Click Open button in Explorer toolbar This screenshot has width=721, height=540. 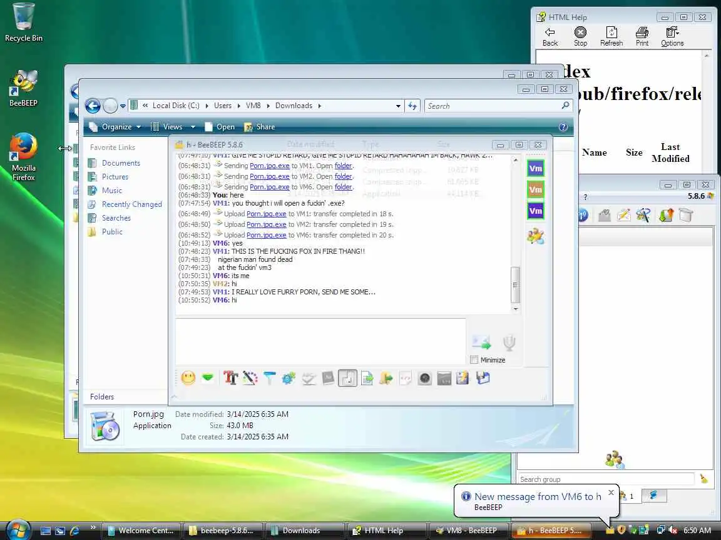220,127
